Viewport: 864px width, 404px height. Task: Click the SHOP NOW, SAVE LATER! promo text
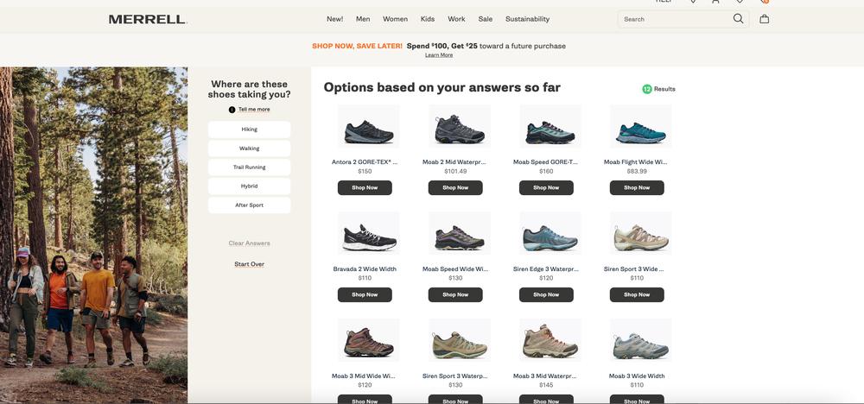(x=357, y=47)
